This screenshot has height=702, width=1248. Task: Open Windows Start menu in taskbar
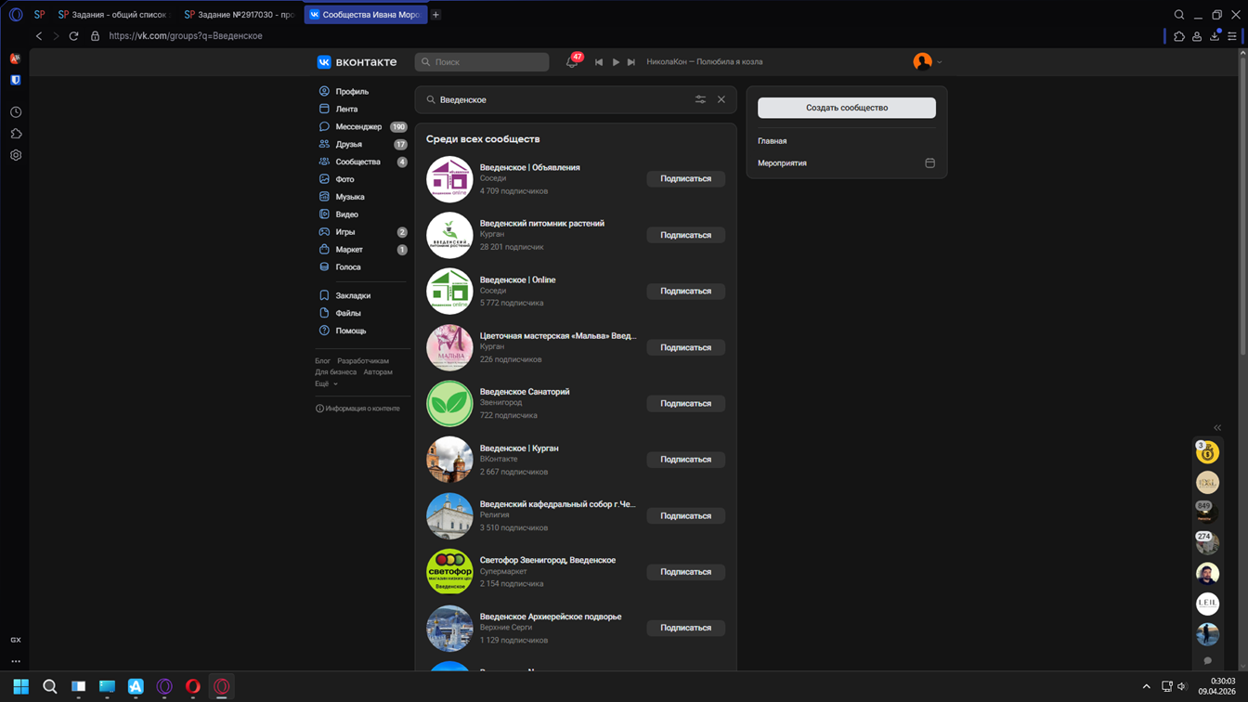point(20,686)
